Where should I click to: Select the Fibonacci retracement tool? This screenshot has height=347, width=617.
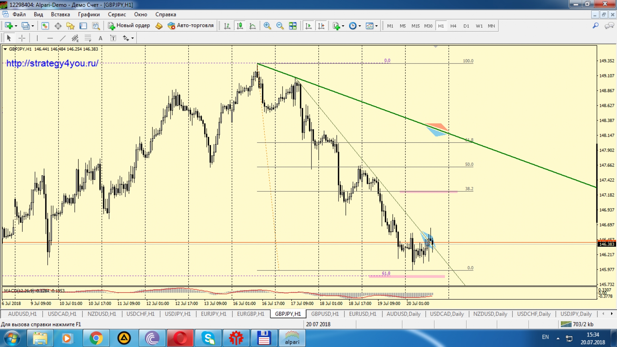click(x=88, y=38)
